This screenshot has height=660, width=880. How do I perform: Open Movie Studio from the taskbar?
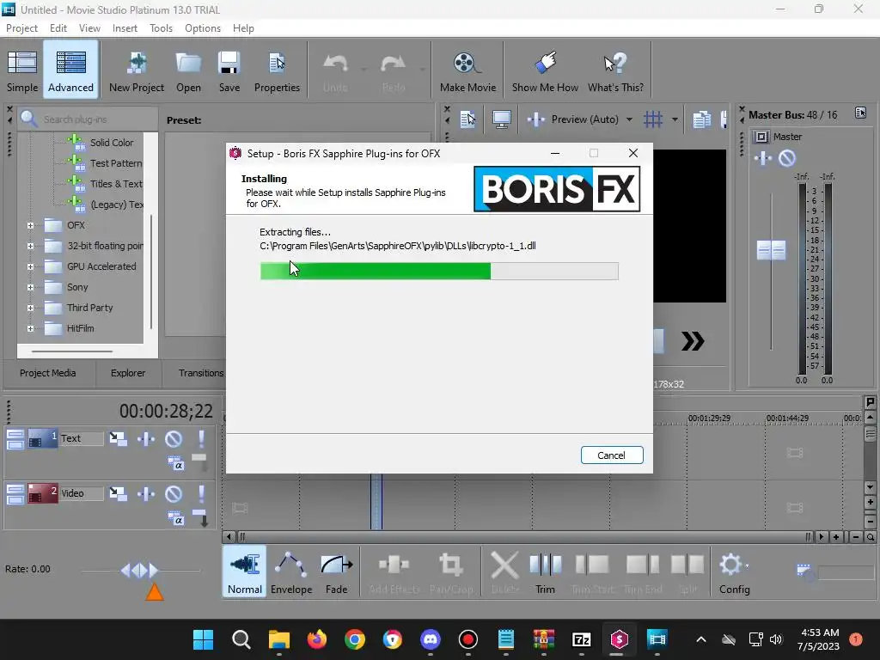[x=657, y=639]
